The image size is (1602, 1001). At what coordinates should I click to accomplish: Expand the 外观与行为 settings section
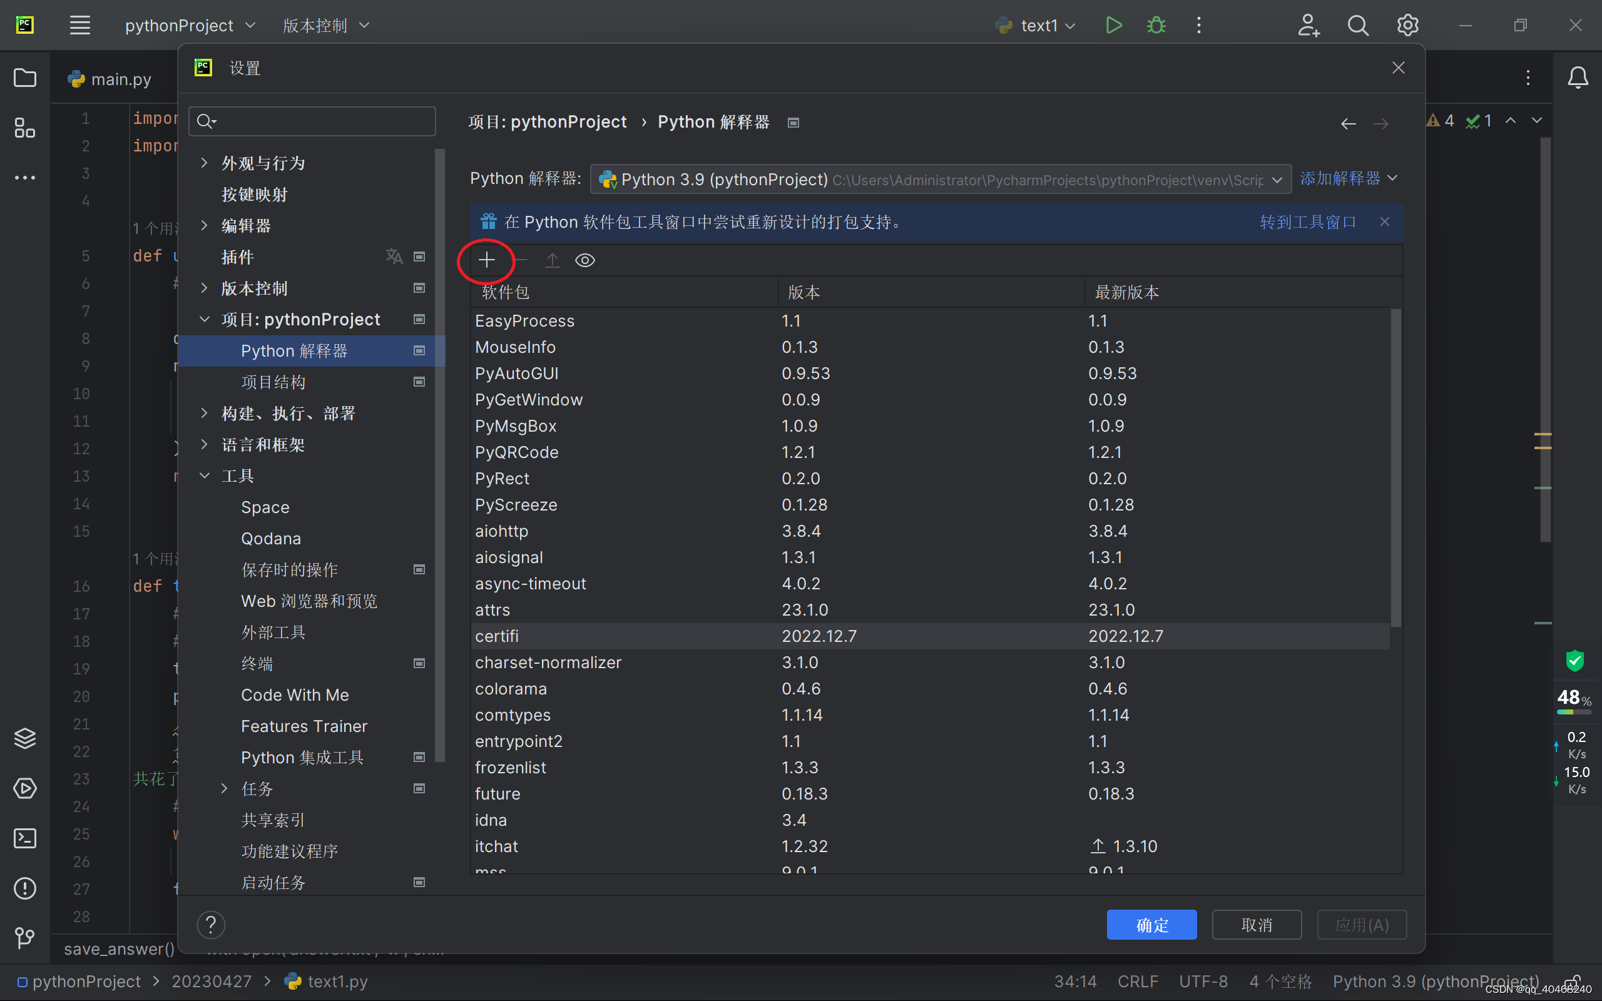(x=205, y=163)
